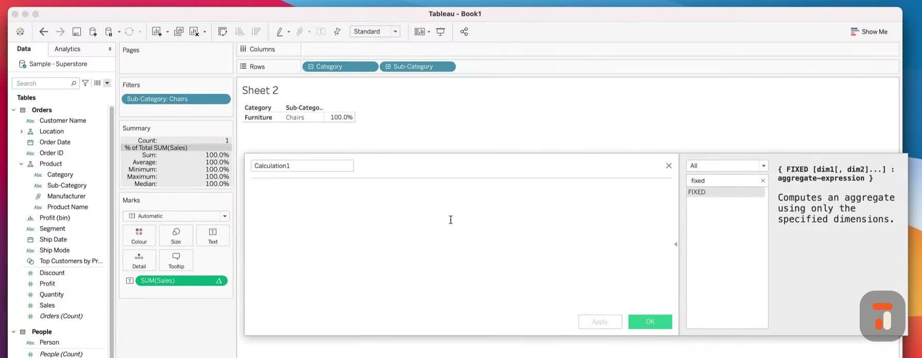Click the Furniture row header in the view

pyautogui.click(x=258, y=118)
